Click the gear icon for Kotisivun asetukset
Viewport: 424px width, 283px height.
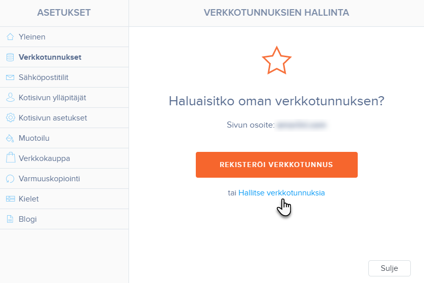[10, 118]
